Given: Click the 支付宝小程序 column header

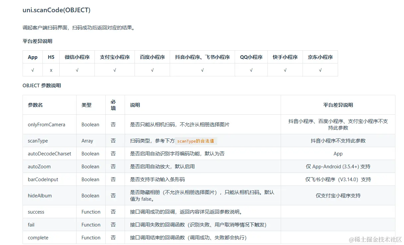Looking at the screenshot, I should tap(115, 57).
